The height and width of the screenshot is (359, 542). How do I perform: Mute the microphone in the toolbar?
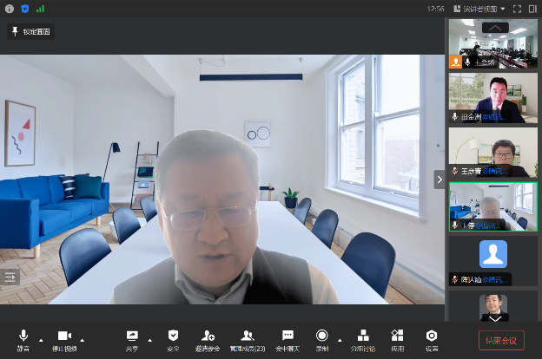[23, 336]
